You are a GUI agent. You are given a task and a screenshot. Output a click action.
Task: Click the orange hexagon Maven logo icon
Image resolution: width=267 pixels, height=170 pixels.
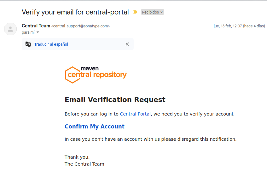[x=72, y=75]
